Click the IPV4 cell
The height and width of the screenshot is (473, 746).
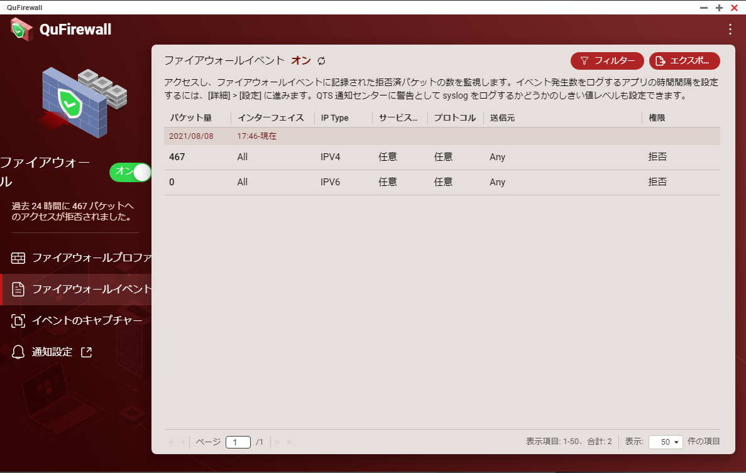click(330, 157)
